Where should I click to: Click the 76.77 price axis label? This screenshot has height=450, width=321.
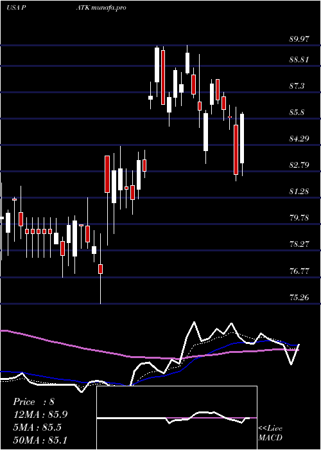click(299, 271)
